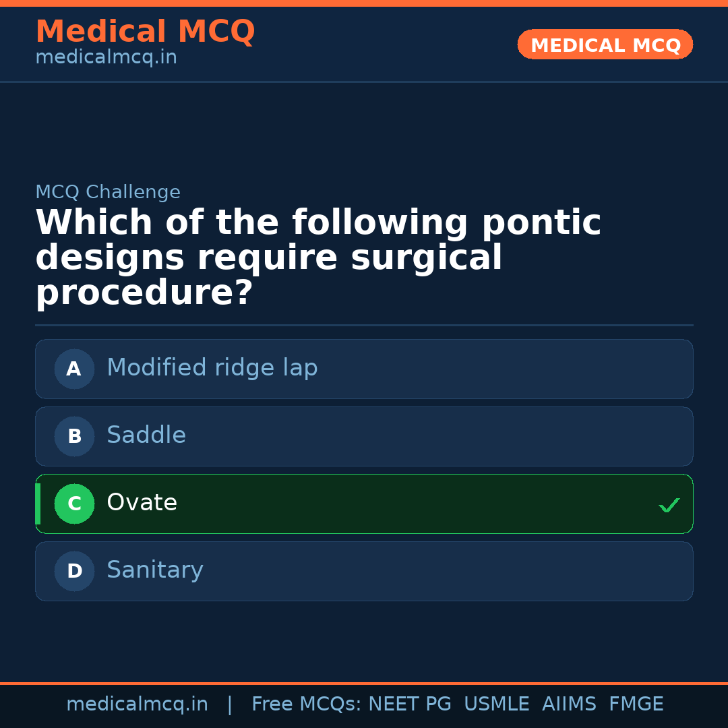This screenshot has height=728, width=728.
Task: Click the circular A badge icon
Action: (74, 369)
